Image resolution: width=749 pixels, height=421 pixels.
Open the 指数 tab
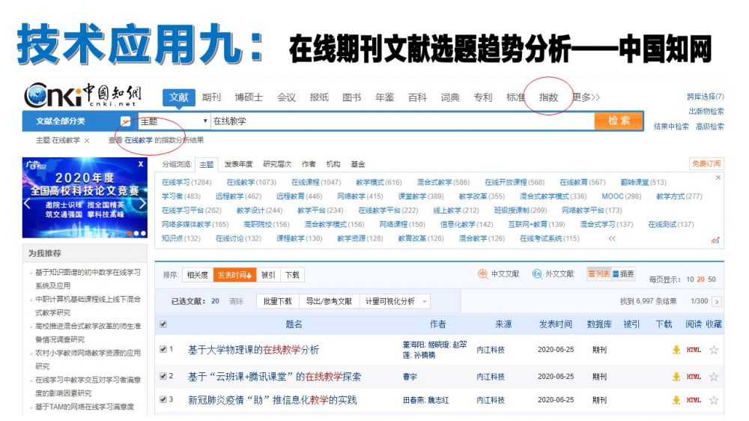tap(548, 97)
